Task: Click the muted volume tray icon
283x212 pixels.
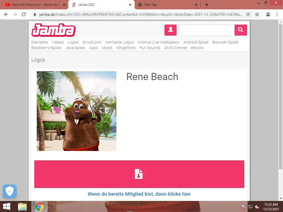Action: (x=257, y=207)
